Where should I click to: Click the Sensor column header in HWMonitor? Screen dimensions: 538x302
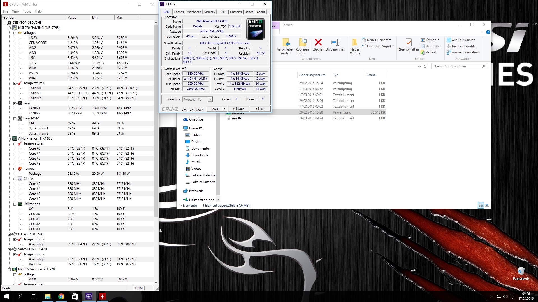pos(34,17)
